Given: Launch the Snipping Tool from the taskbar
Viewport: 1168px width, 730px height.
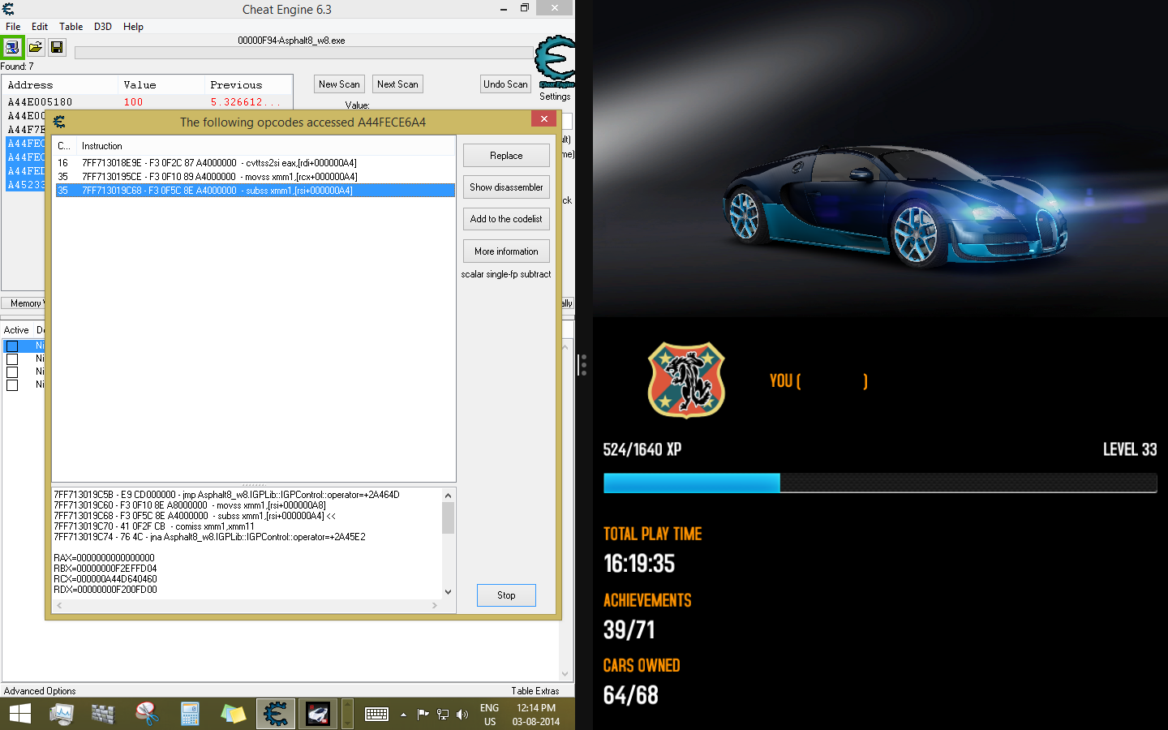Looking at the screenshot, I should [148, 714].
